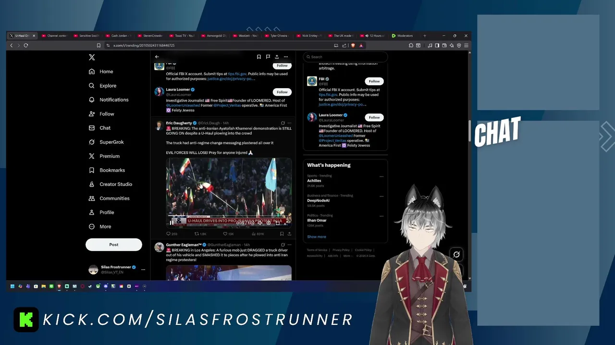The image size is (615, 345).
Task: Mute the video in Eric Daugherty's post
Action: coord(259,223)
